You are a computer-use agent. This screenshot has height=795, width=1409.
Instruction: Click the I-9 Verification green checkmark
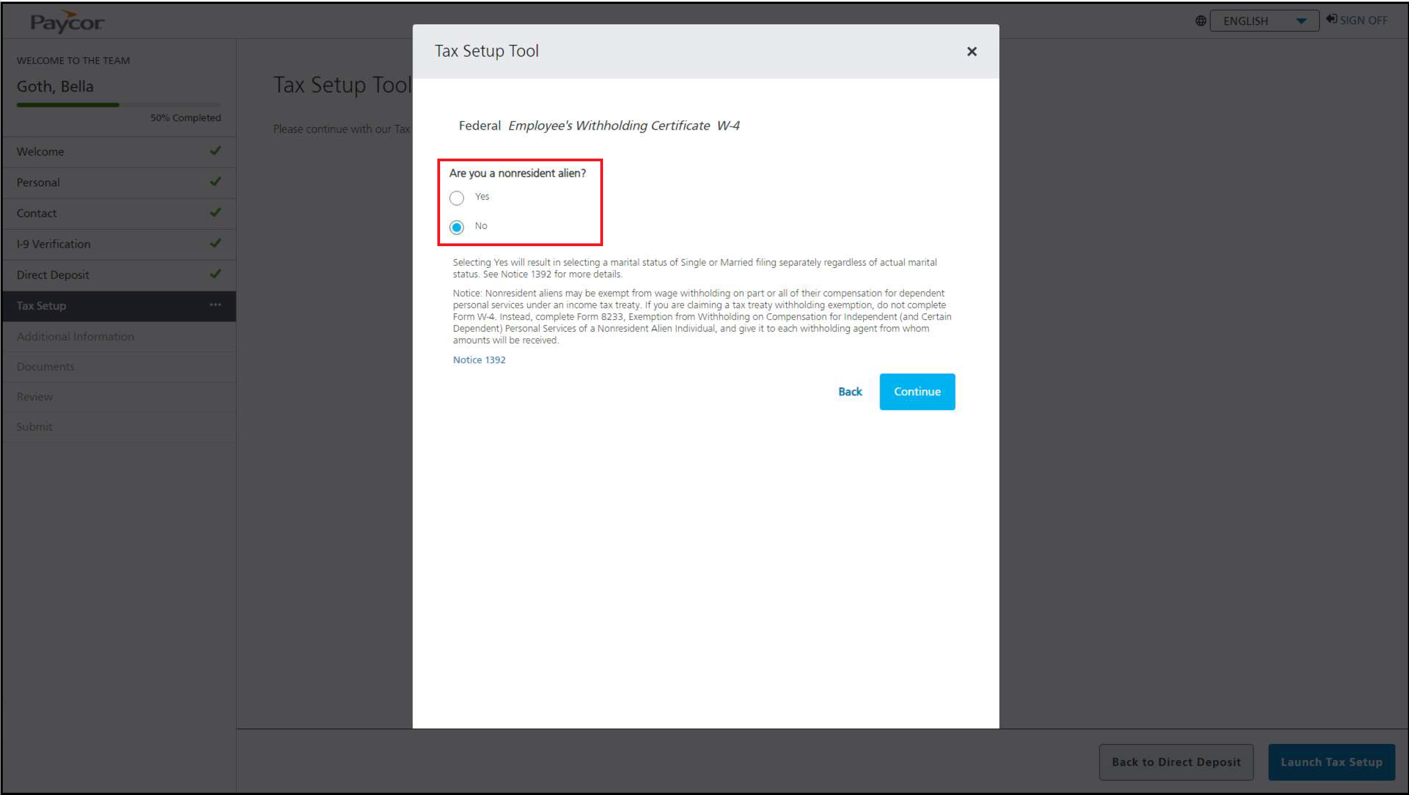click(x=216, y=243)
